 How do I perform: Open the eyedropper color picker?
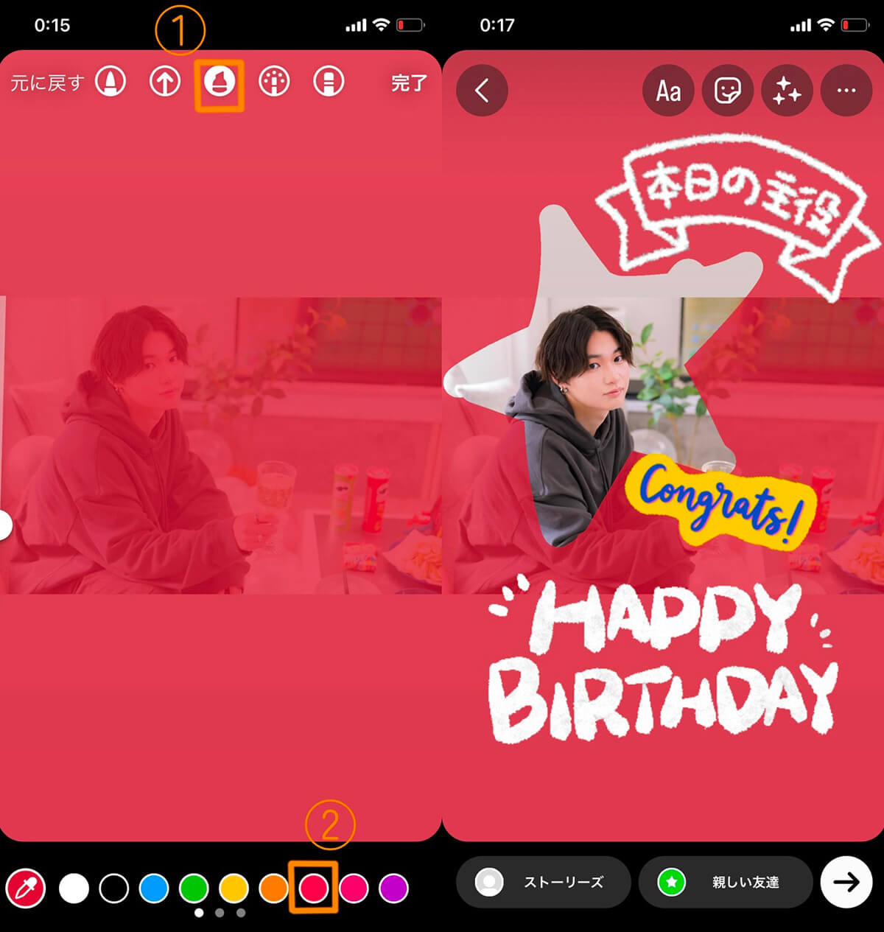[x=24, y=889]
